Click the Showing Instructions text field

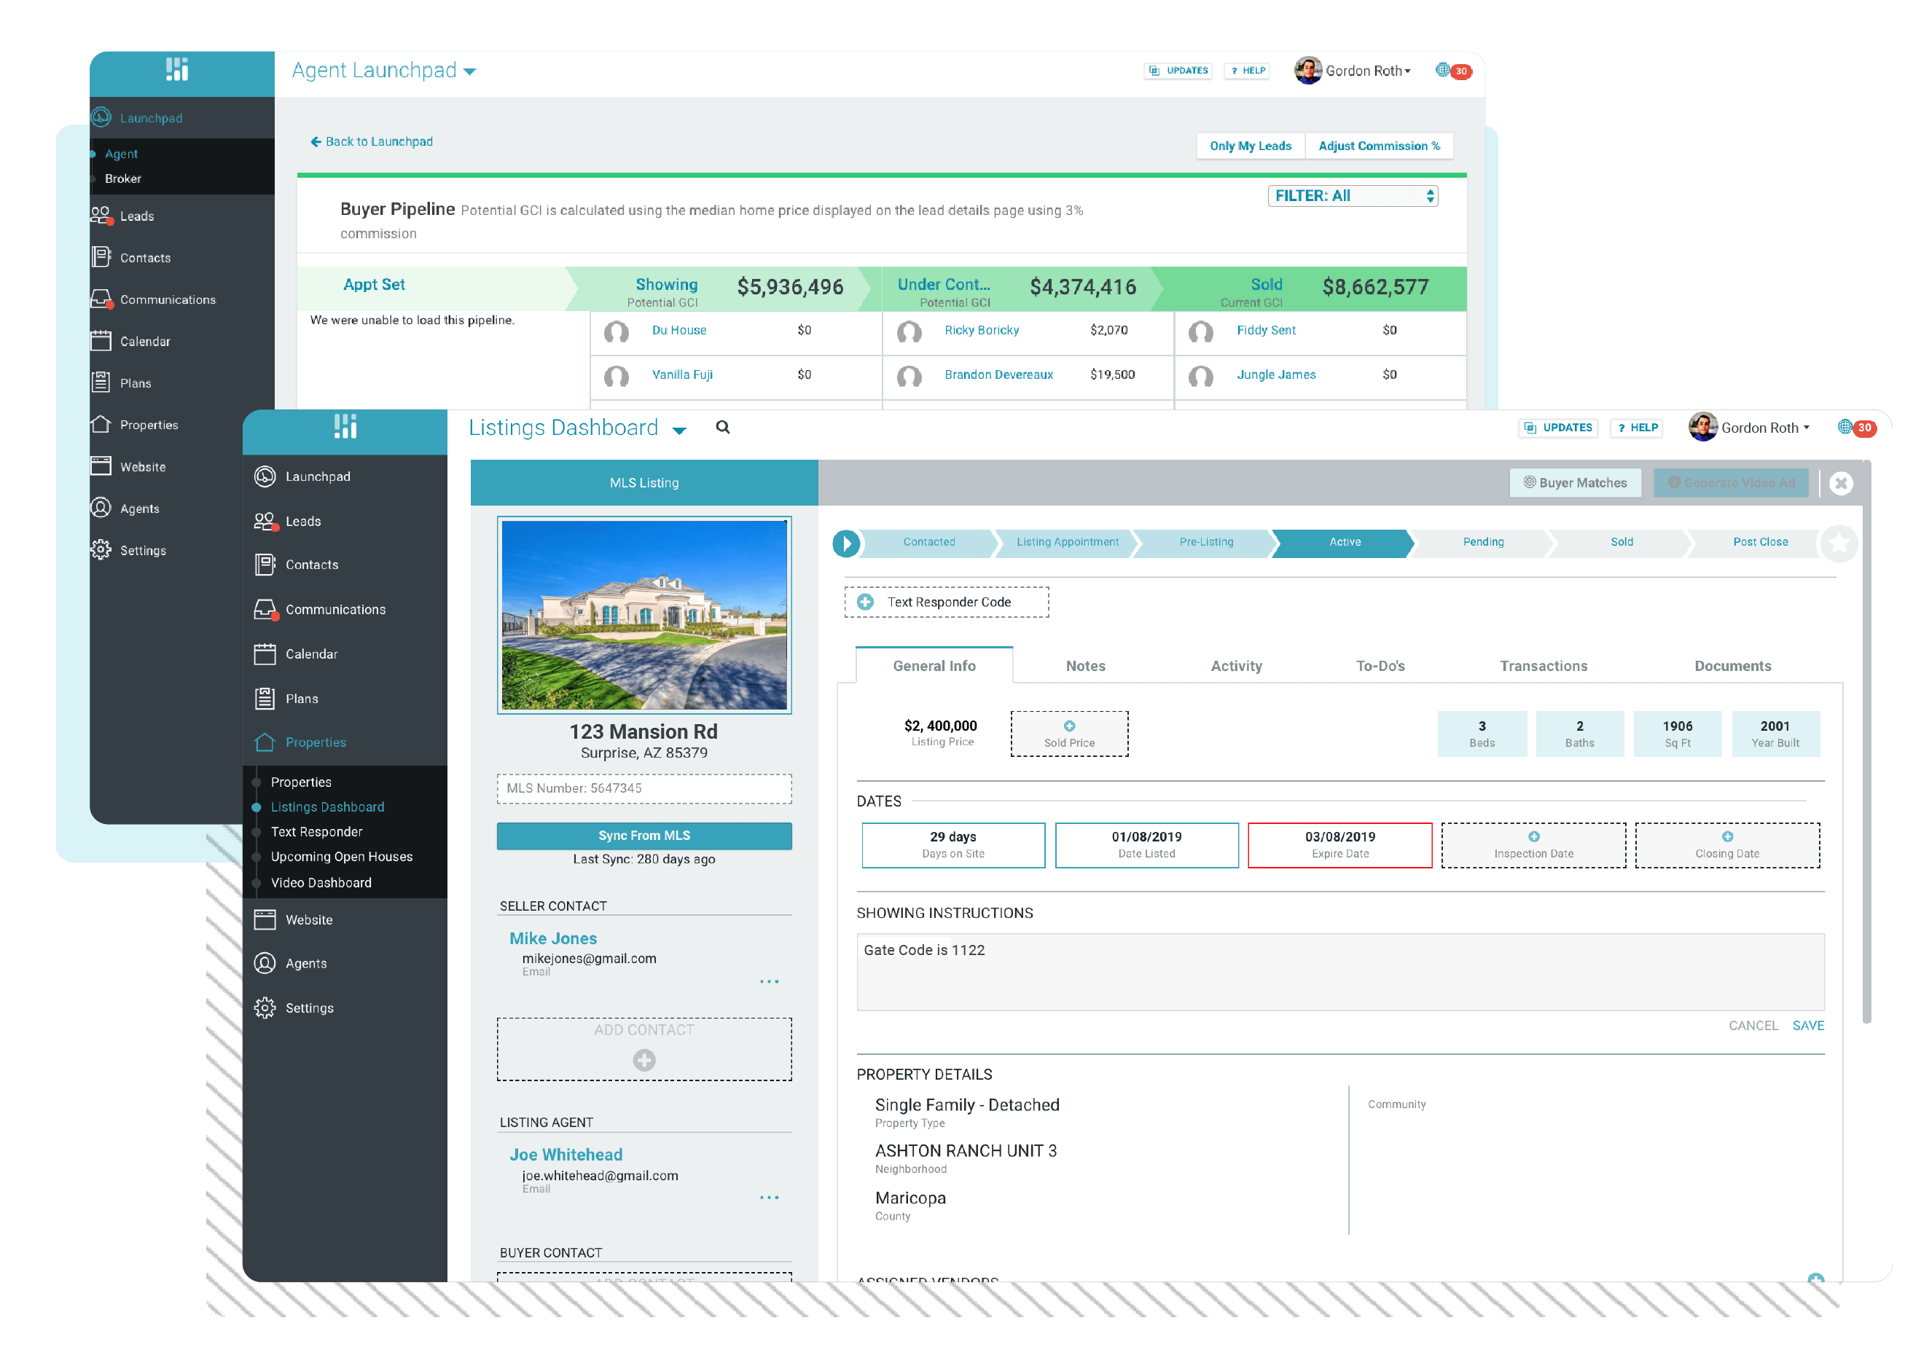tap(1339, 972)
